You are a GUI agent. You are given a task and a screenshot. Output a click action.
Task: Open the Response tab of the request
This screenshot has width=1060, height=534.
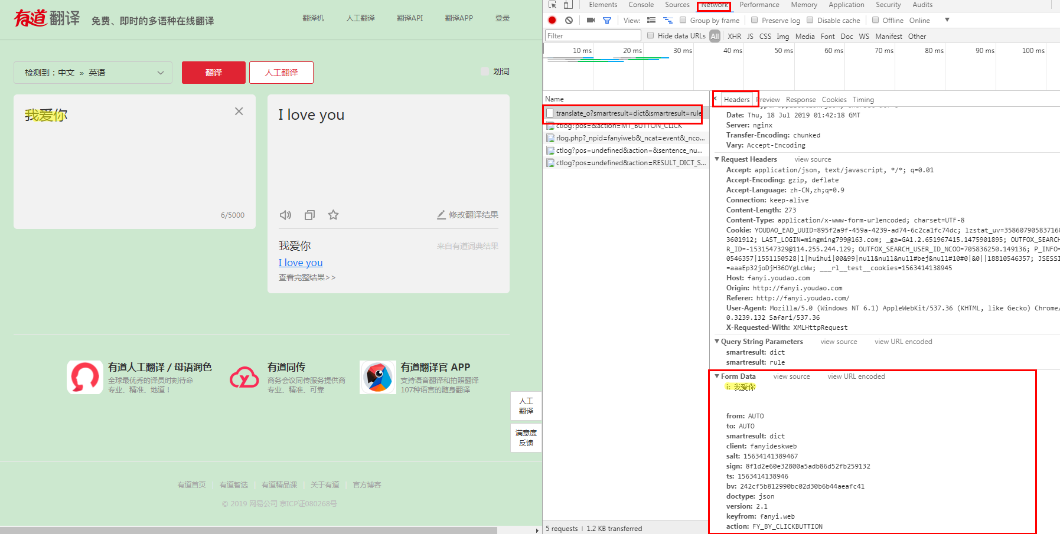[x=801, y=100]
